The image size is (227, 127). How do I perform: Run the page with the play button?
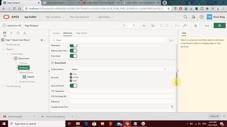click(220, 25)
